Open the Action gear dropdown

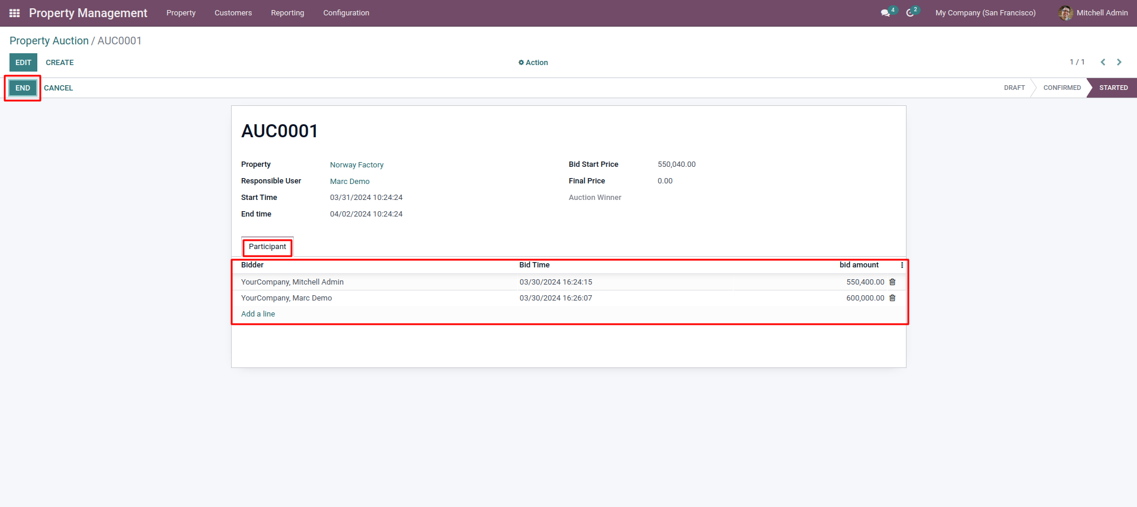[533, 63]
